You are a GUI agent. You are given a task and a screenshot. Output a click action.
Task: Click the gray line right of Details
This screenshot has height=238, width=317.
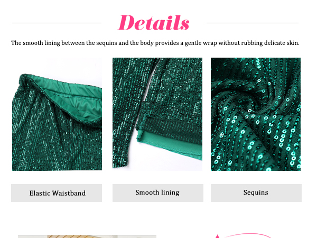[x=253, y=23]
